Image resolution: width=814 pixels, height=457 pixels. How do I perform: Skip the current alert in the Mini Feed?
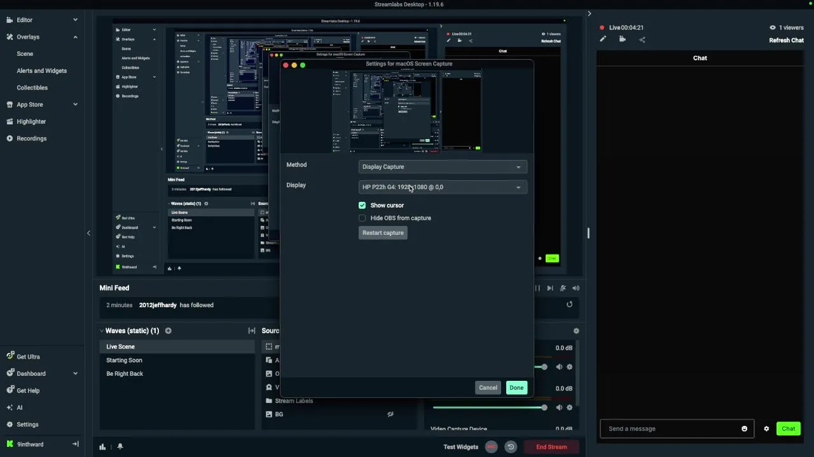pos(550,288)
